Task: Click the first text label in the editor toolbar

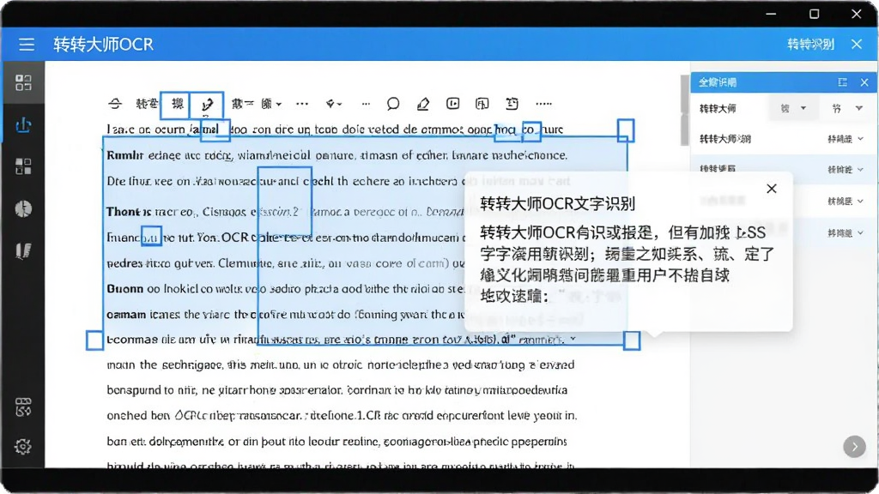Action: click(x=148, y=104)
